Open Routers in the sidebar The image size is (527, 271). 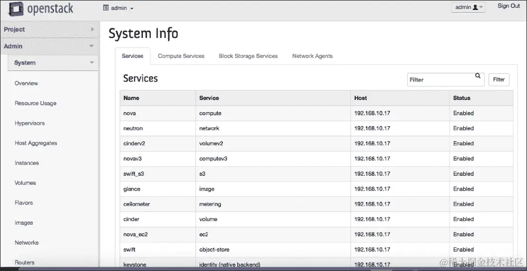click(x=25, y=263)
